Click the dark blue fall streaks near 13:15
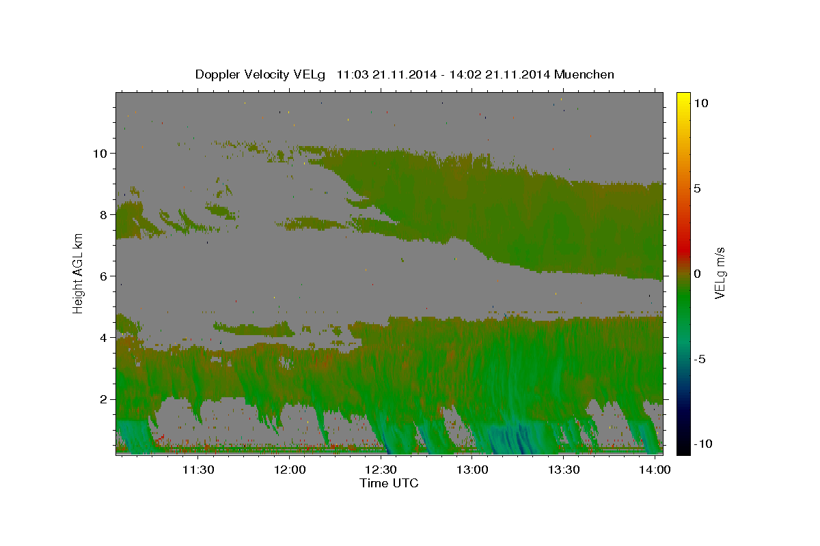 (x=517, y=439)
